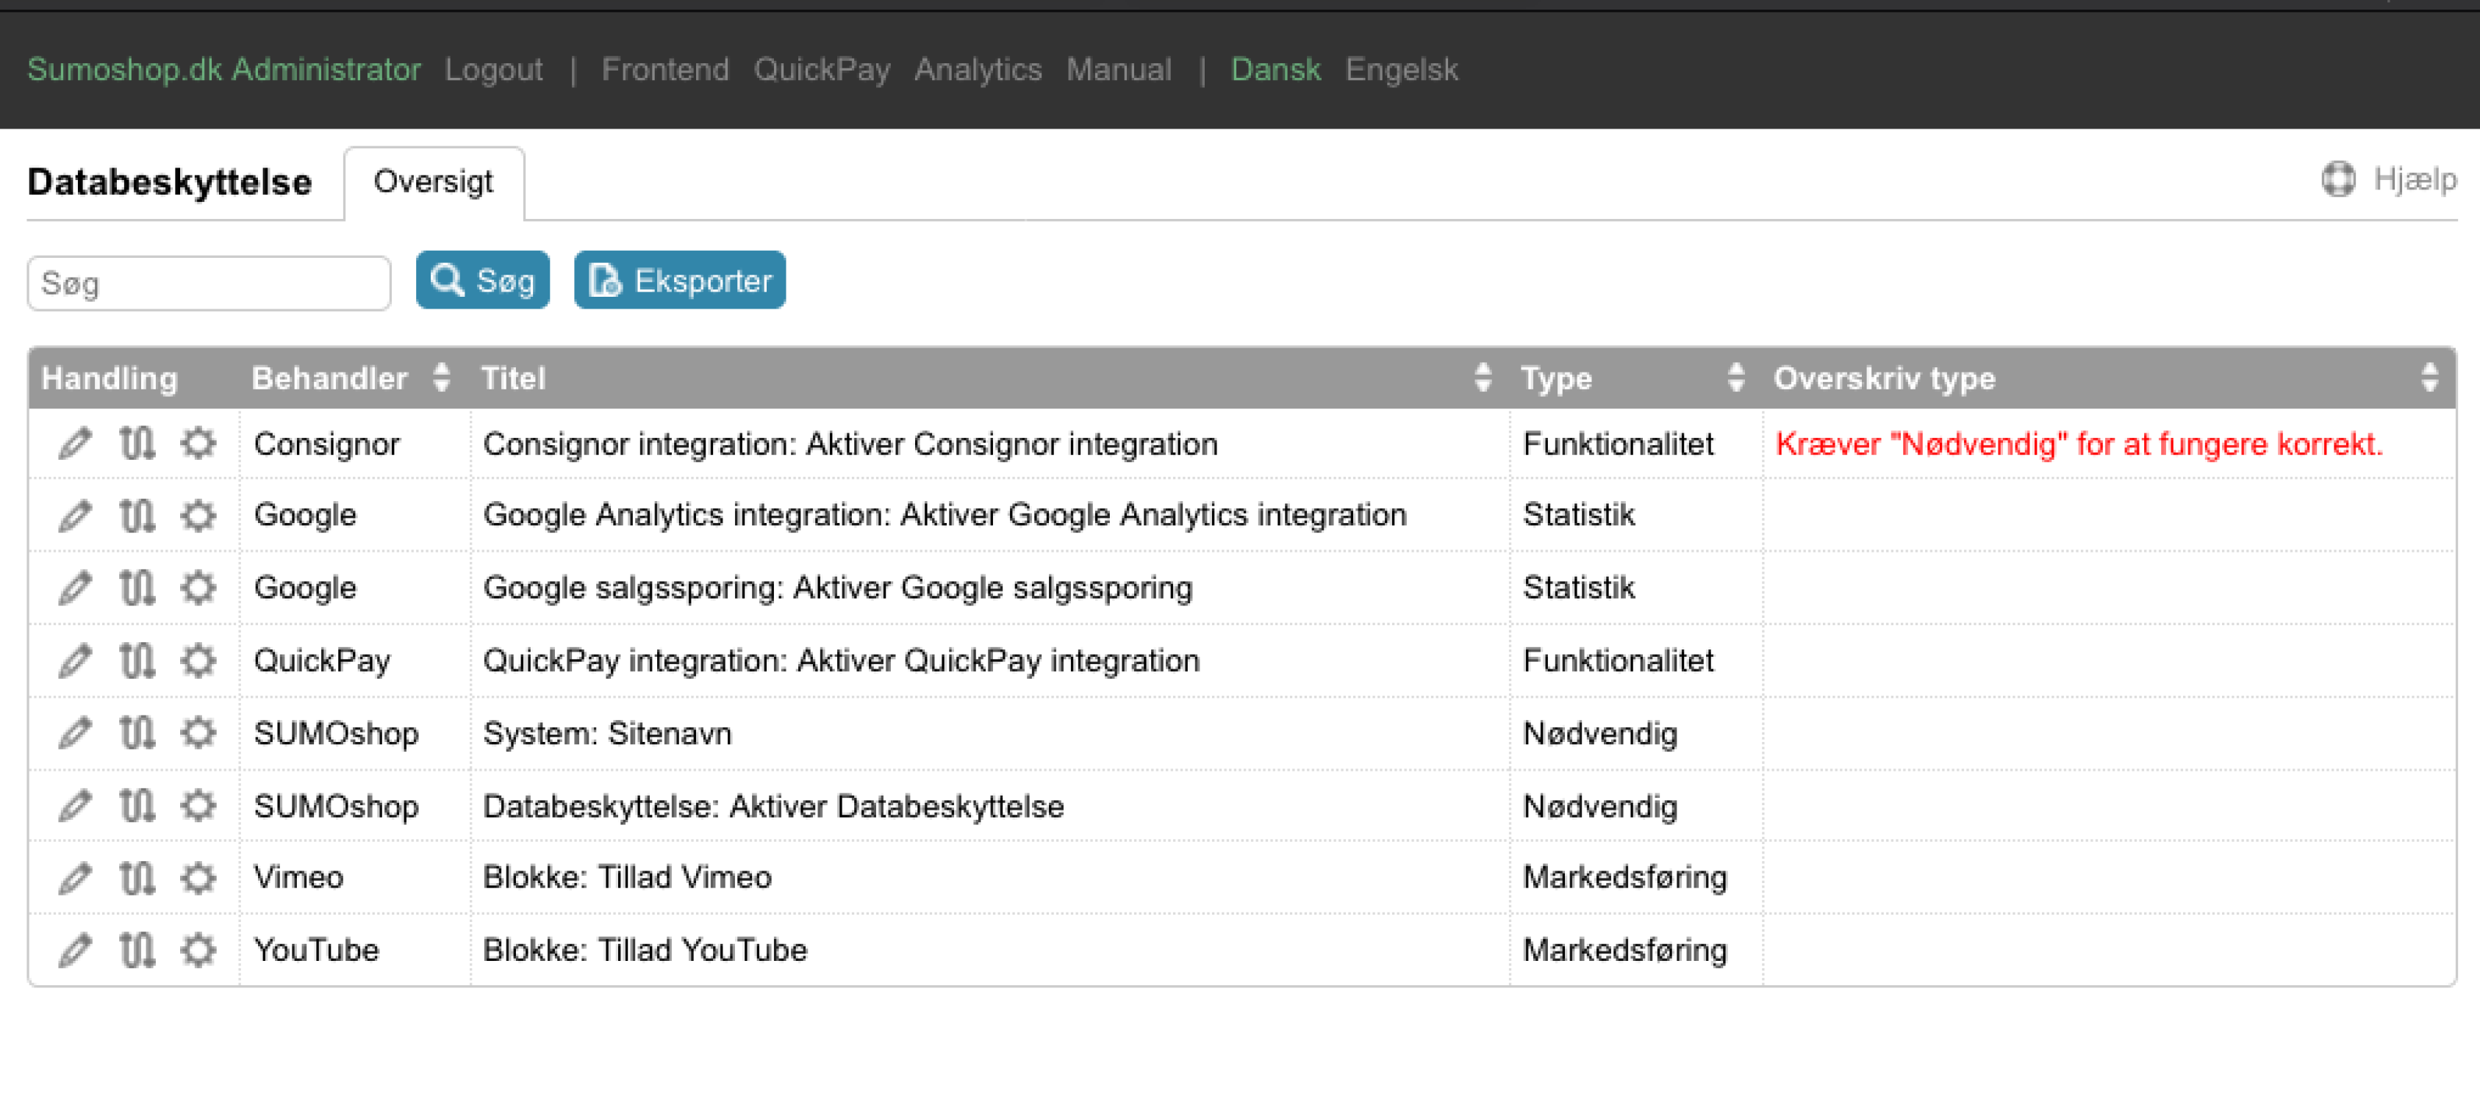Click the middle arrows icon in QuickPay row
This screenshot has height=1102, width=2480.
click(137, 661)
